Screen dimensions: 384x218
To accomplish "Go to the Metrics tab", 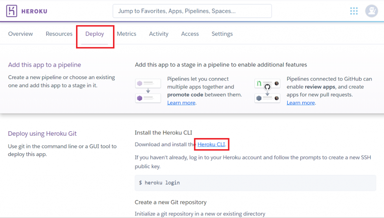I will [126, 34].
